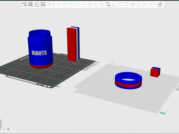Image resolution: width=179 pixels, height=134 pixels.
Task: Click the remove icon beside plate 01
Action: 97,63
